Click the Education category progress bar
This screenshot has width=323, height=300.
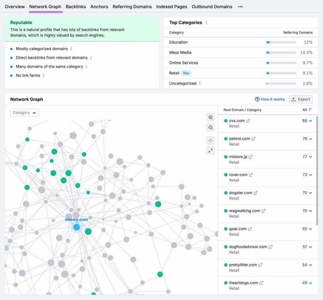tap(281, 42)
